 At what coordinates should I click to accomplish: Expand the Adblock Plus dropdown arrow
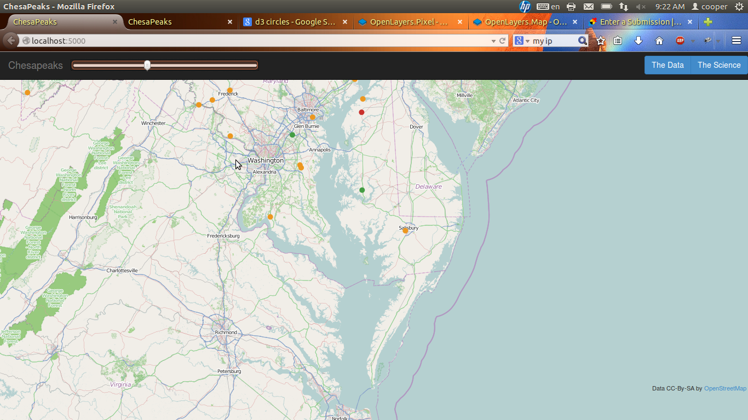(693, 42)
